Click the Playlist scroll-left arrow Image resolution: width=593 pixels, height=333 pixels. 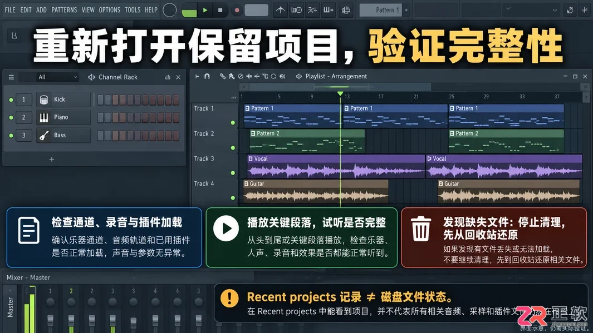(x=244, y=87)
